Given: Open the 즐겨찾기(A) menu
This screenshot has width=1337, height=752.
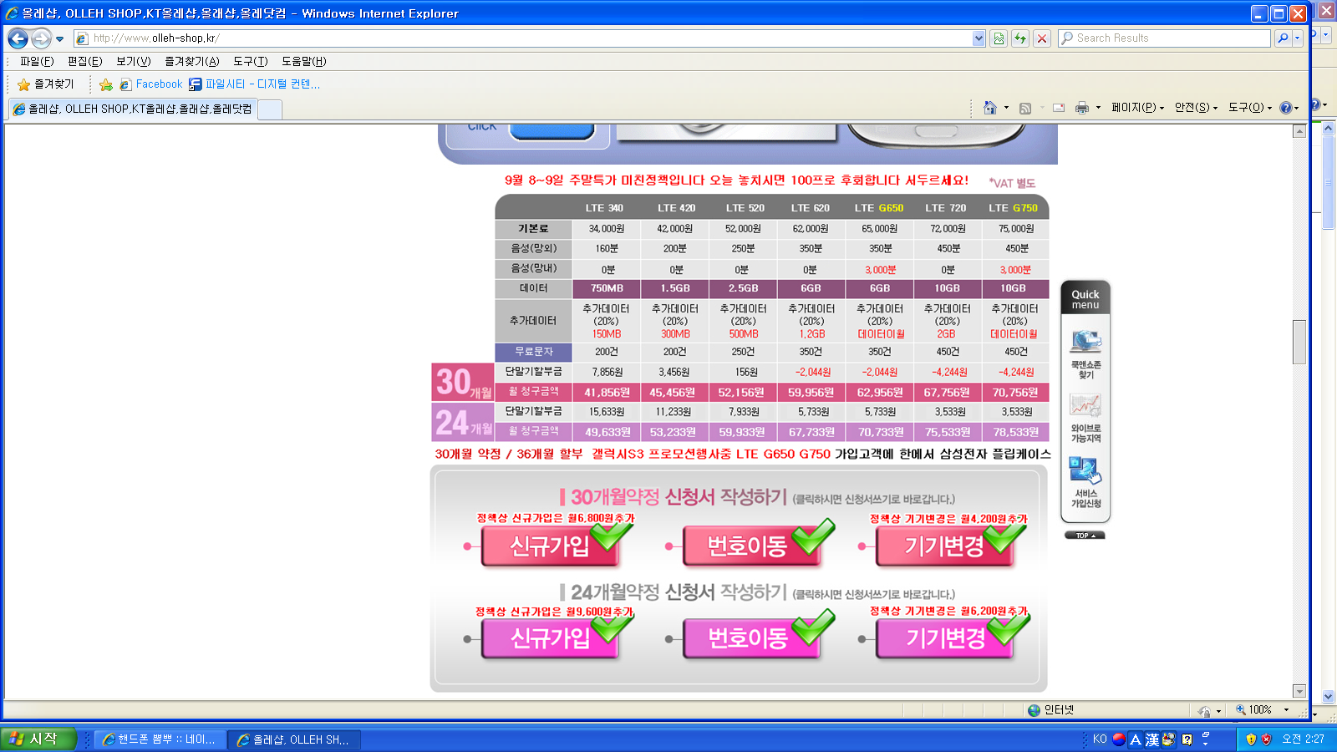Looking at the screenshot, I should pos(191,61).
